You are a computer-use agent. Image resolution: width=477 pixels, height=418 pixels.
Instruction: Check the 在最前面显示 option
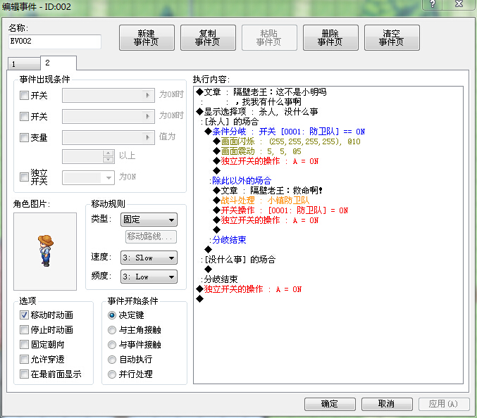[24, 374]
